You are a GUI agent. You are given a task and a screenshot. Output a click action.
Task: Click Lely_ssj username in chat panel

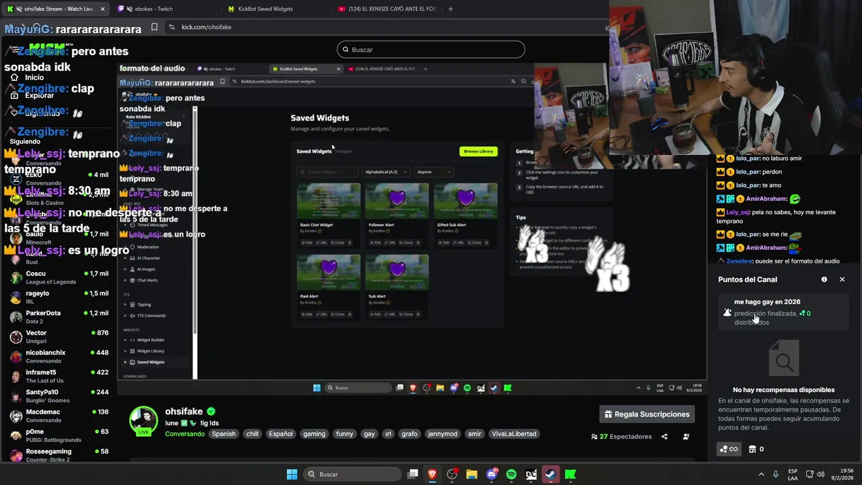[737, 212]
